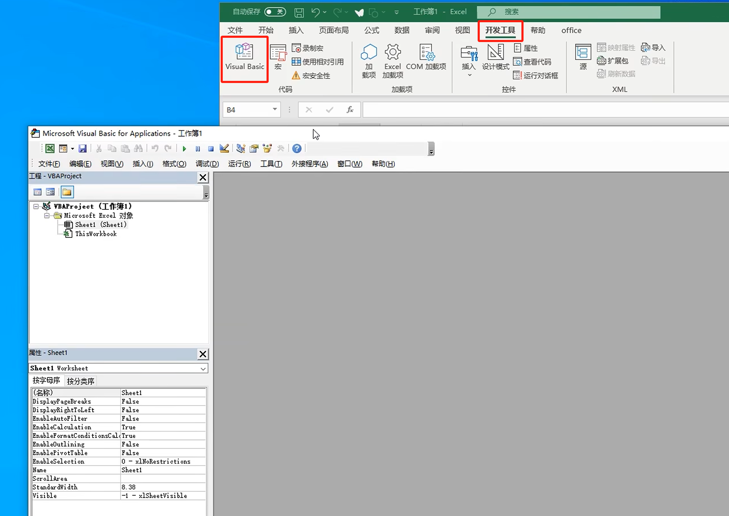Toggle Use Relative References option
Screen dimensions: 729x516
click(x=318, y=62)
